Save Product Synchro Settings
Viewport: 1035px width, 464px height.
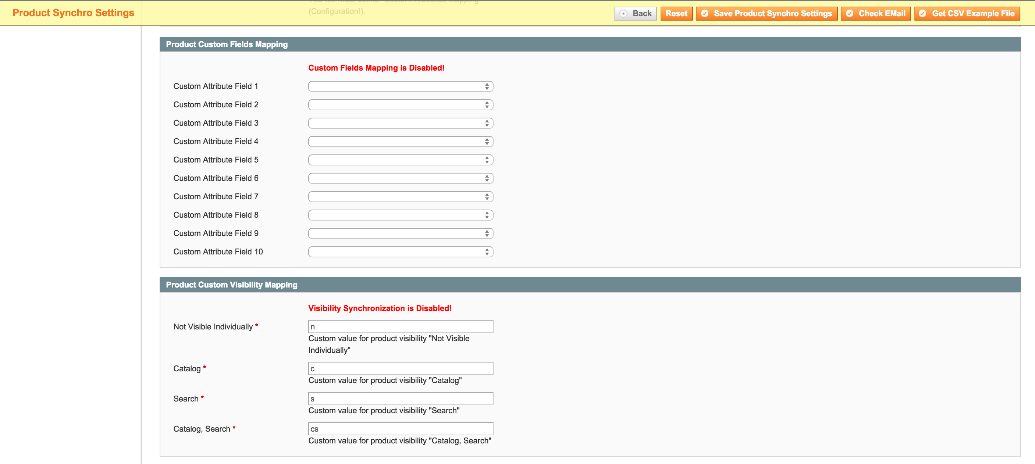tap(766, 14)
